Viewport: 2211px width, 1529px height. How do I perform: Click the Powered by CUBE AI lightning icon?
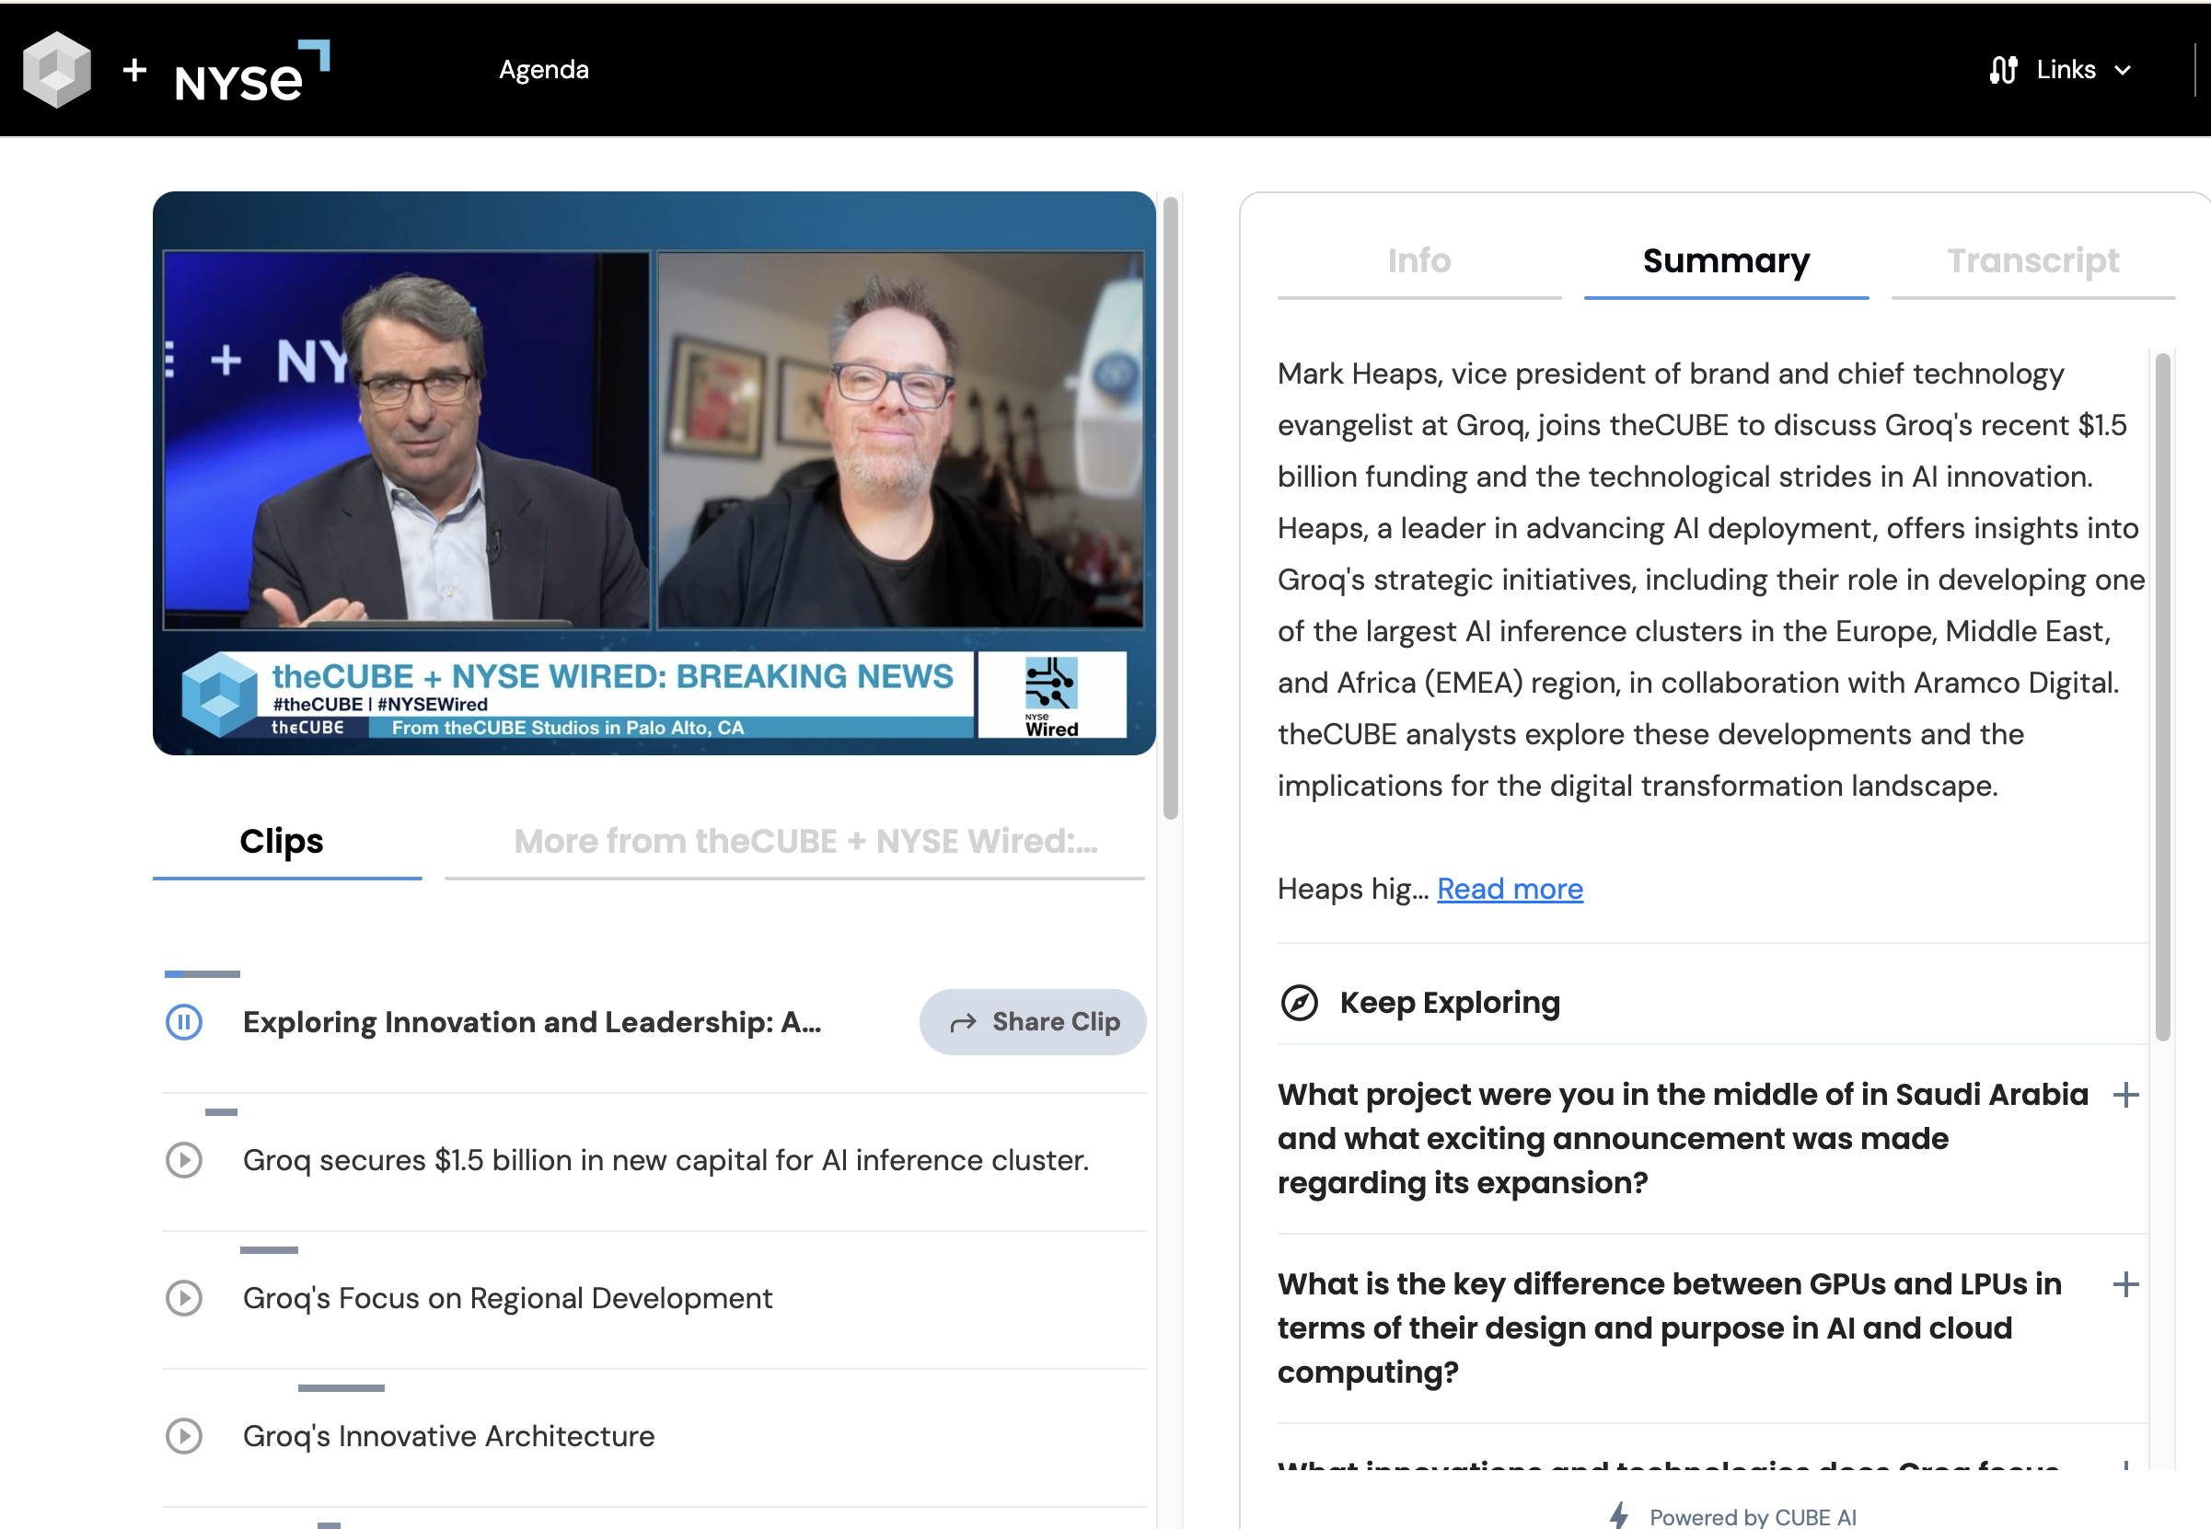point(1619,1515)
